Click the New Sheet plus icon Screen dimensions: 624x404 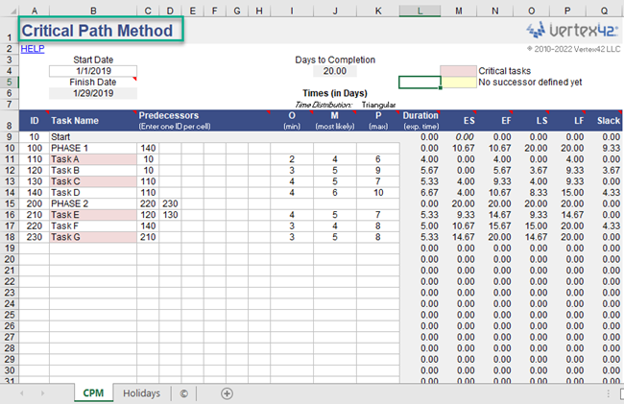tap(227, 393)
